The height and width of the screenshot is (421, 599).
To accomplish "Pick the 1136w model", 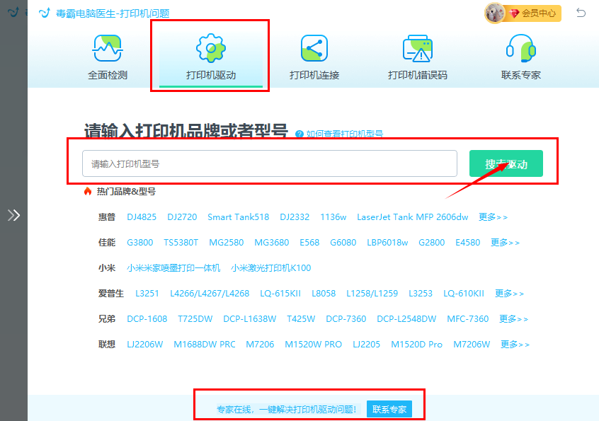I will (x=333, y=217).
